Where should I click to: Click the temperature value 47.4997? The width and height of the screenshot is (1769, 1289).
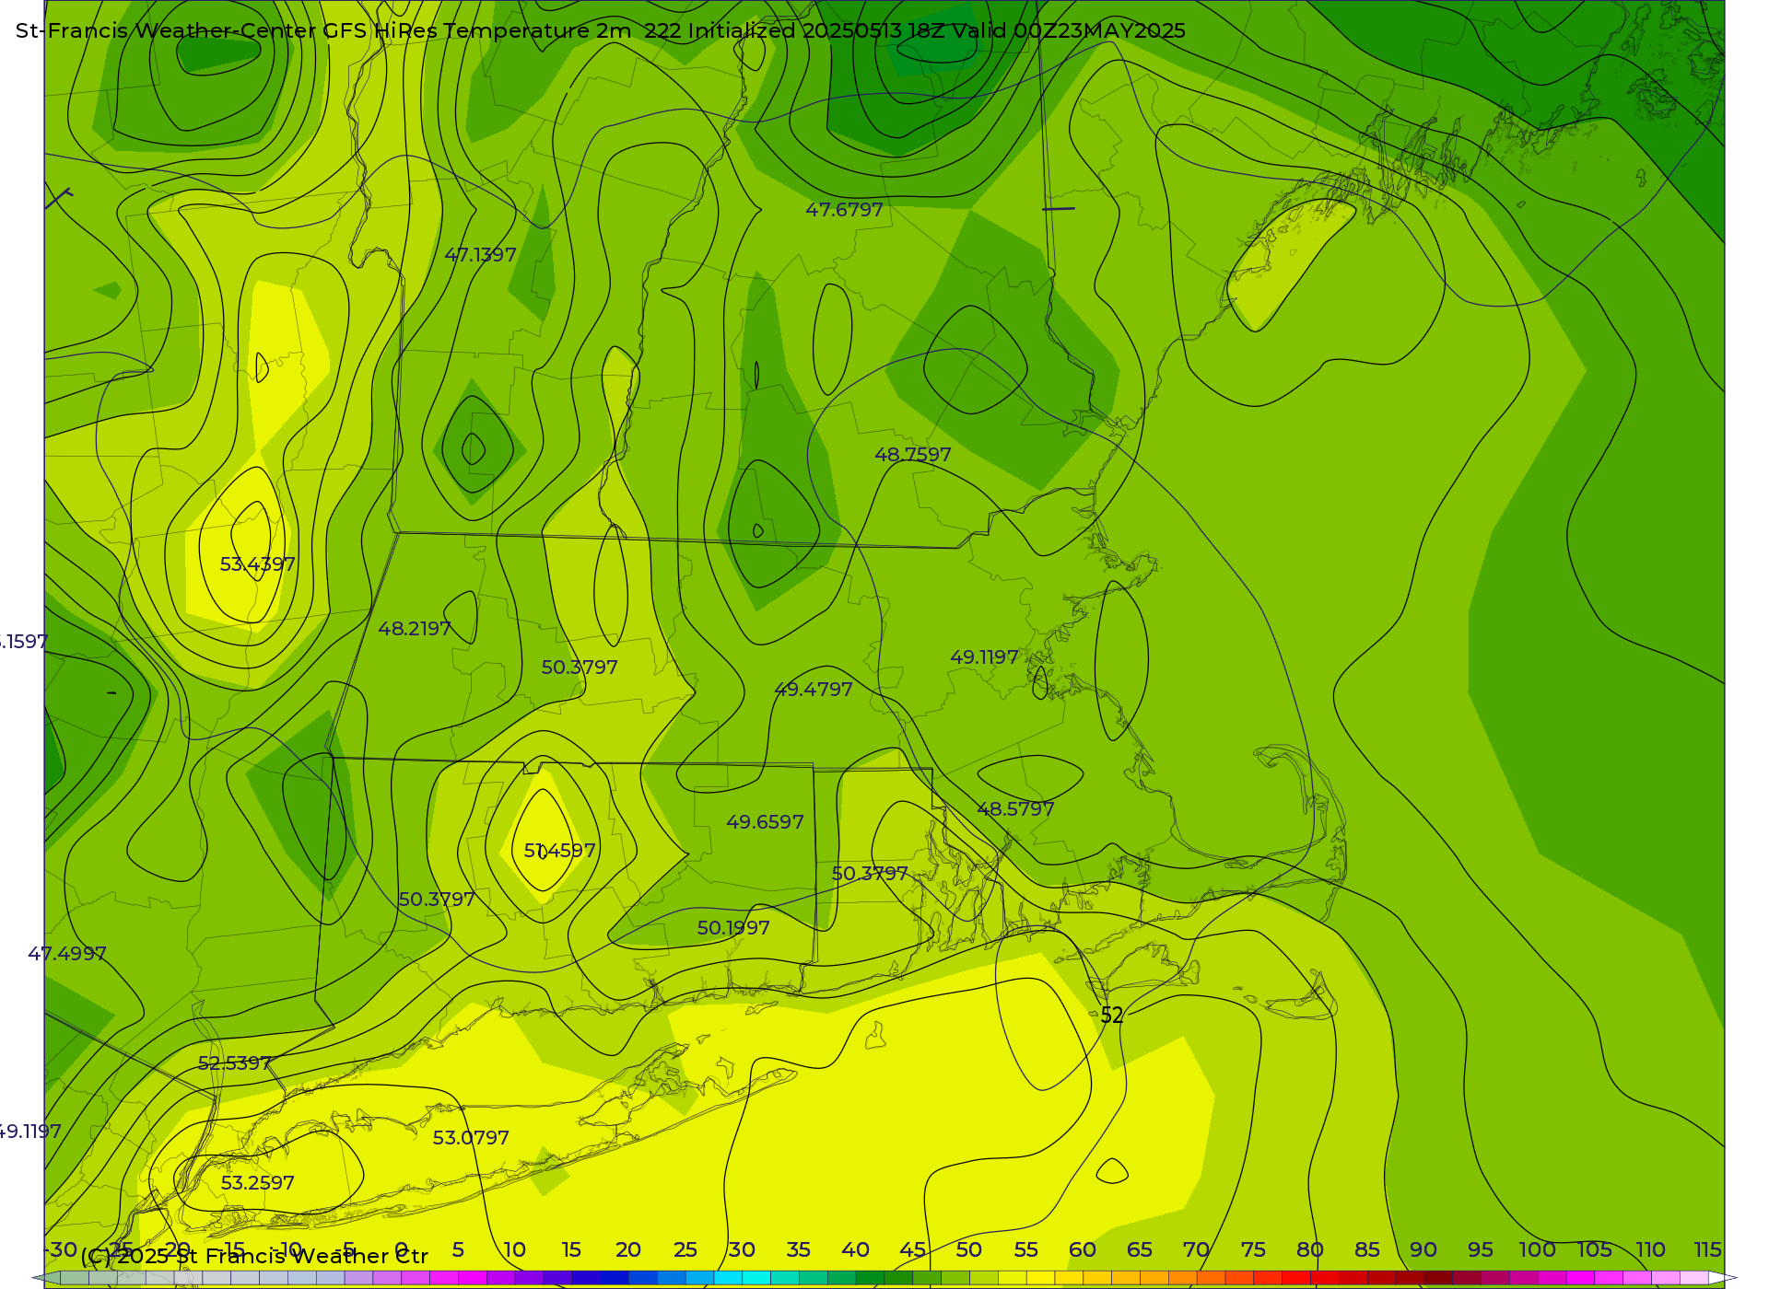pos(66,954)
